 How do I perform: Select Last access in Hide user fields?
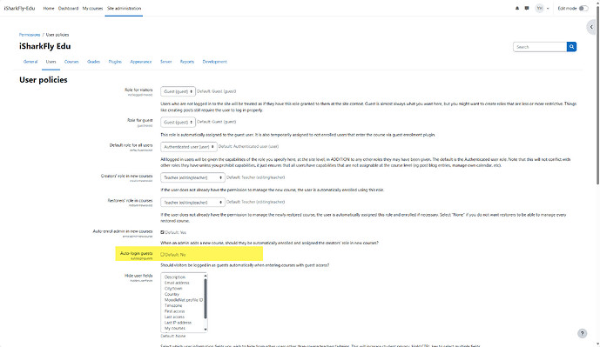click(174, 317)
